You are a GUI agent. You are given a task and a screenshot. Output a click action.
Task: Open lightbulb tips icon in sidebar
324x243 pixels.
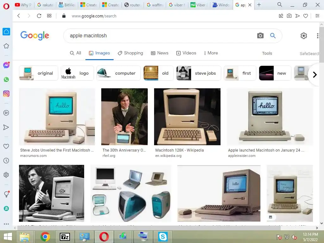pos(7,194)
